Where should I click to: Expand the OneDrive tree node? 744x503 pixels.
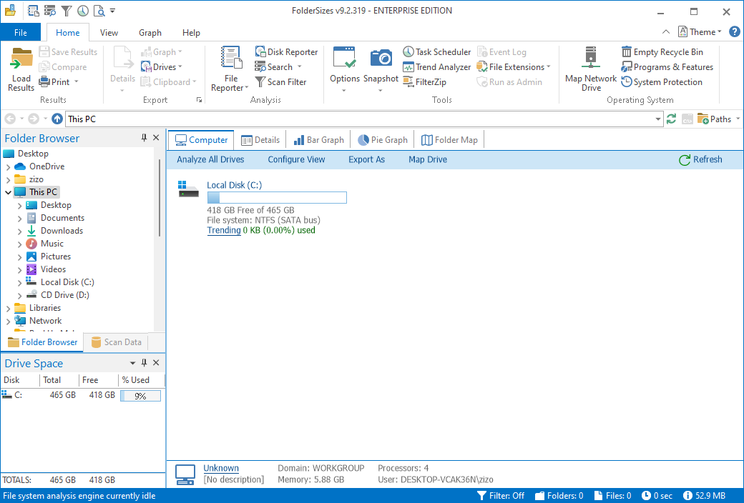click(8, 167)
